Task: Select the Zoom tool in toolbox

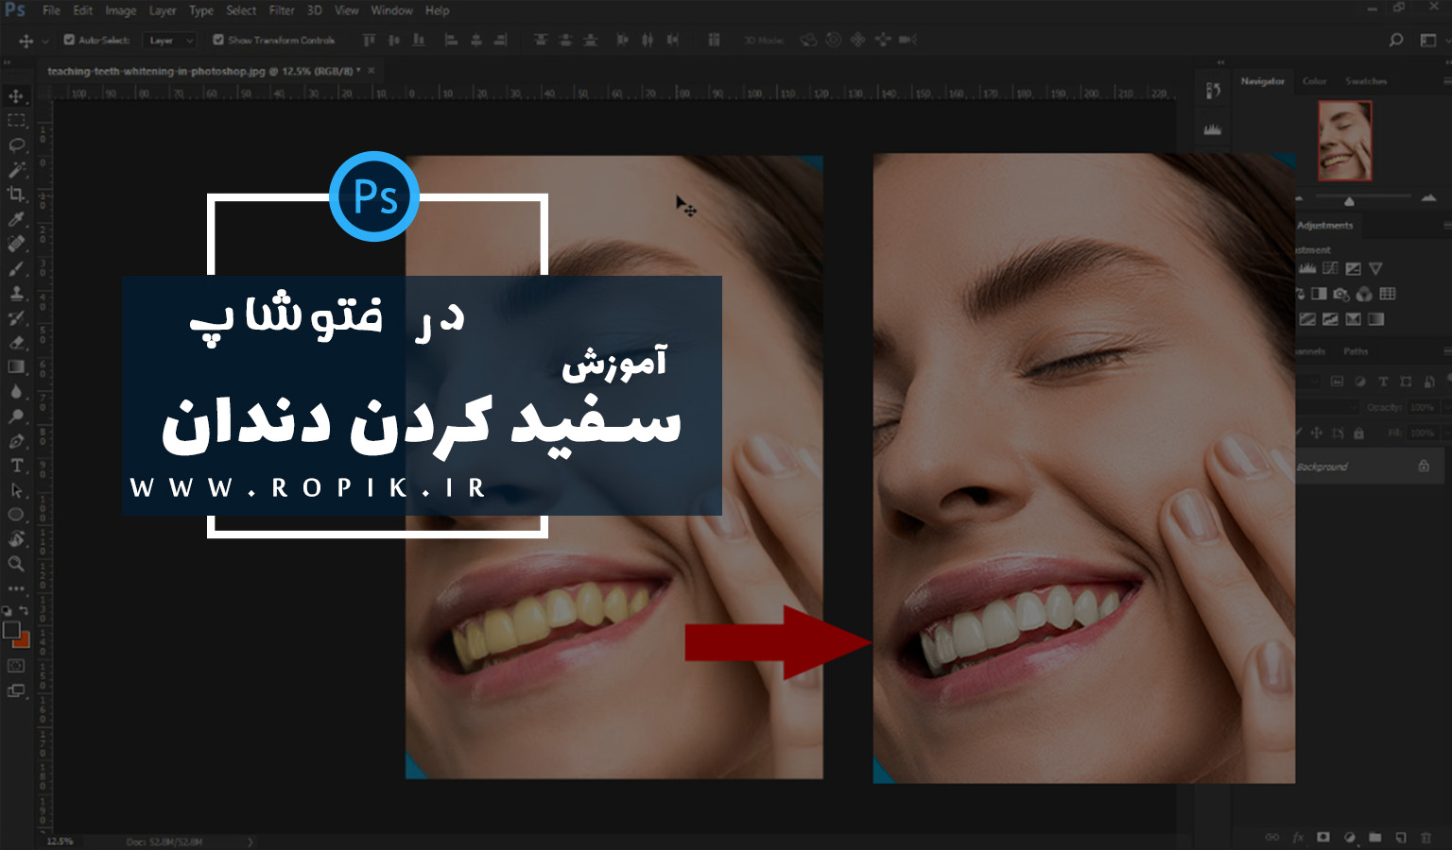Action: coord(16,564)
